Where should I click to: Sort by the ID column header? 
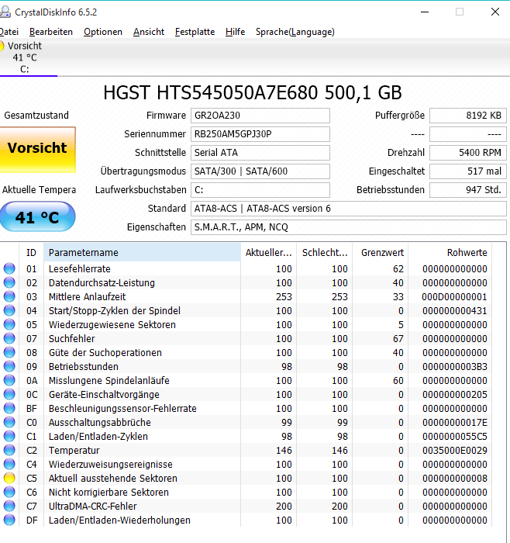(31, 252)
